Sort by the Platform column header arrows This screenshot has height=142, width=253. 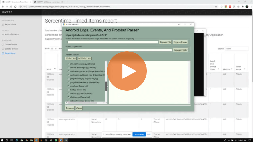[232, 69]
